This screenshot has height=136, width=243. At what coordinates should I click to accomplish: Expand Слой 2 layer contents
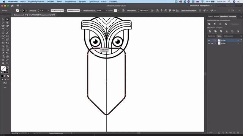216,40
